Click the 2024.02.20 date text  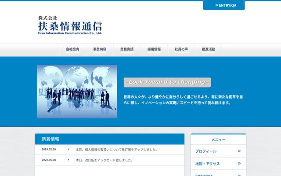tap(49, 150)
